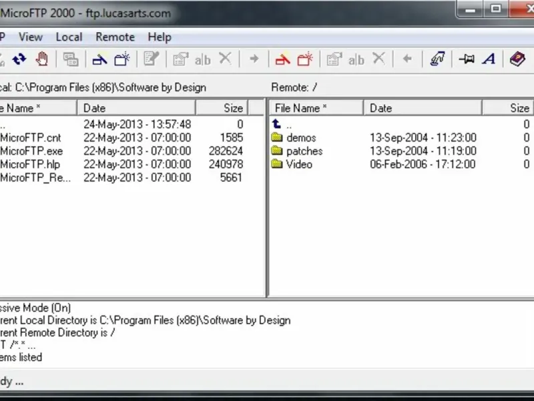Screen dimensions: 534x401
Task: Click the 'Remote: /' path label
Action: [x=294, y=88]
